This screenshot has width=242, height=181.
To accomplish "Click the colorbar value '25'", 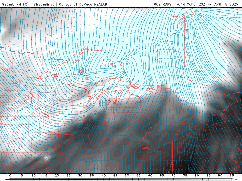I will 69,176.
